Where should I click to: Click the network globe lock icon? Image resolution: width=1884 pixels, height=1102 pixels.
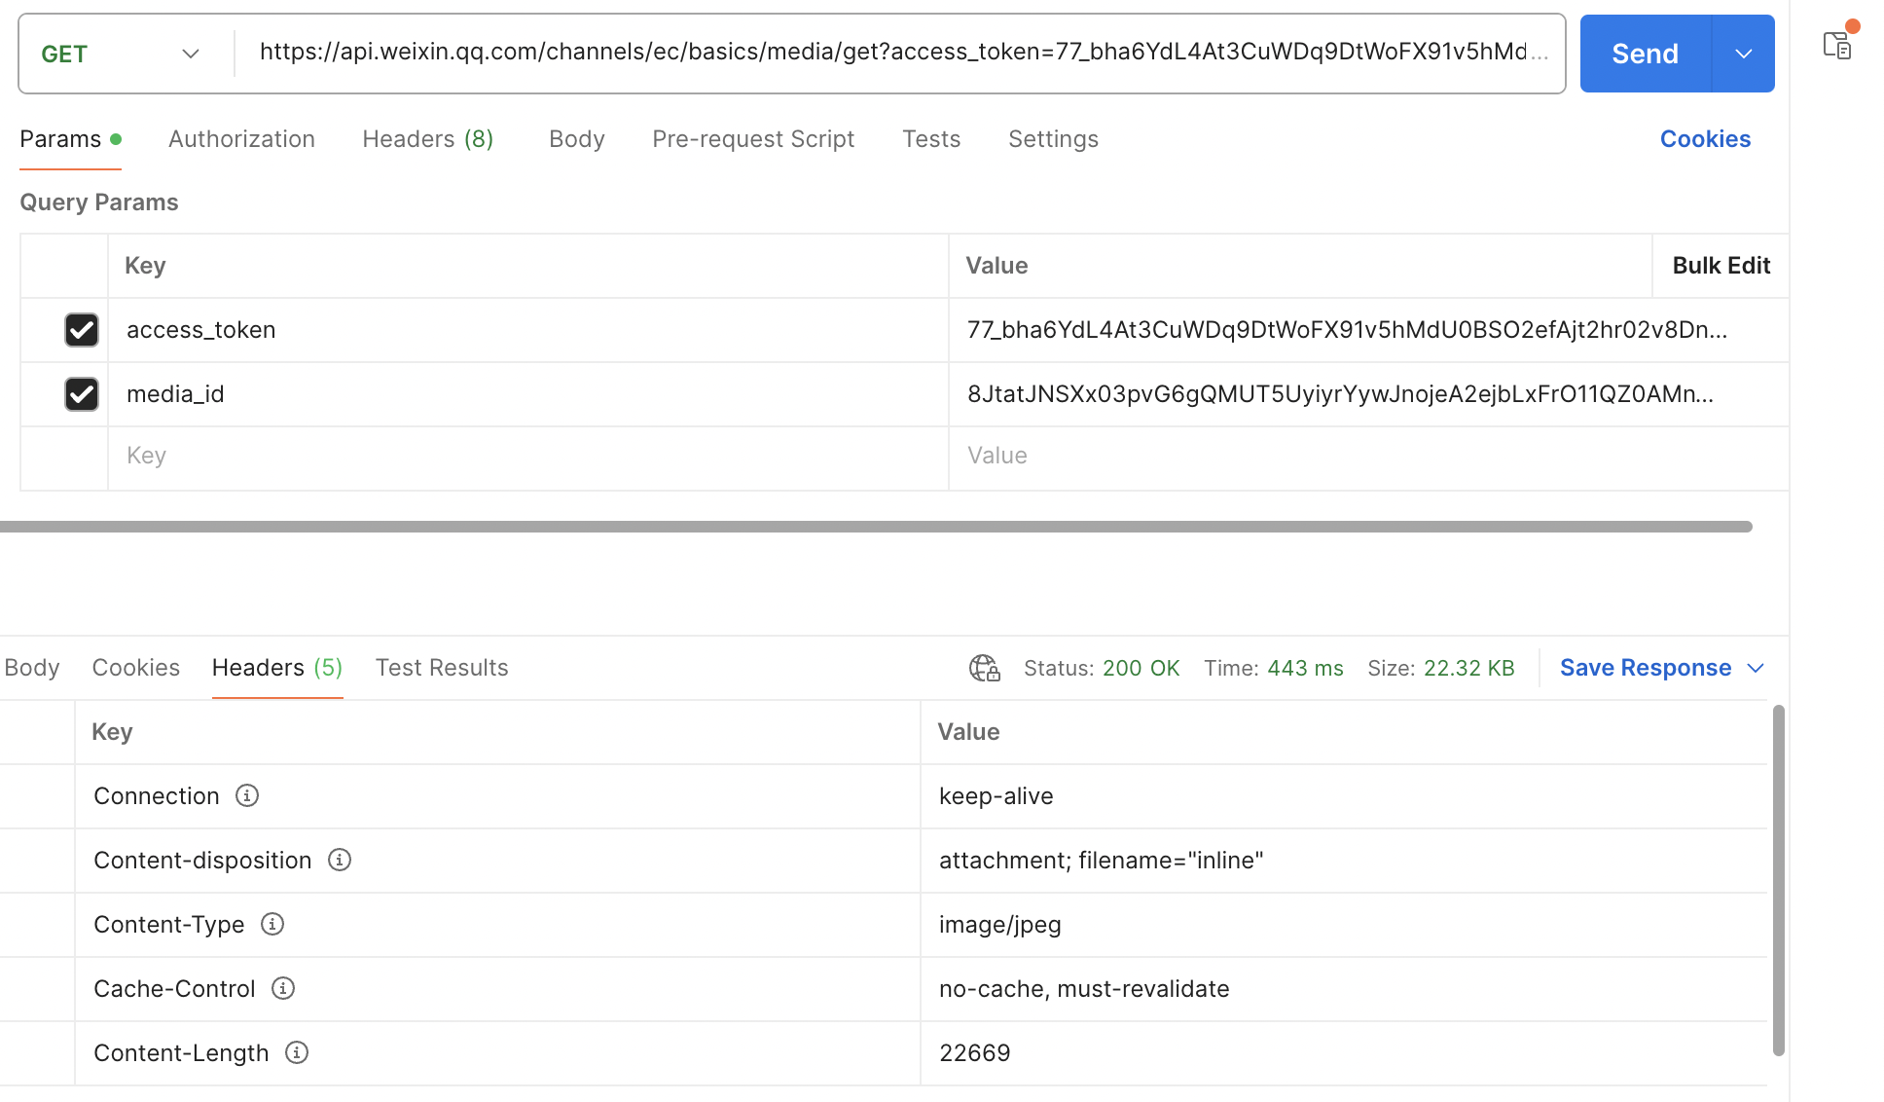pos(984,668)
